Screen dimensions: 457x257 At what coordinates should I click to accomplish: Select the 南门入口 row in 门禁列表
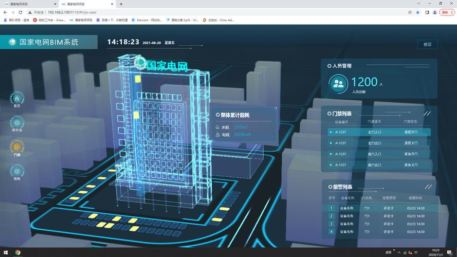point(379,154)
